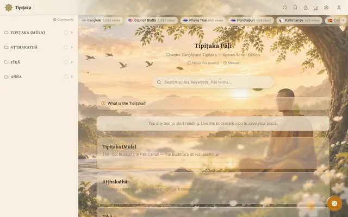The width and height of the screenshot is (348, 217).
Task: Open About this project link
Action: click(x=203, y=63)
